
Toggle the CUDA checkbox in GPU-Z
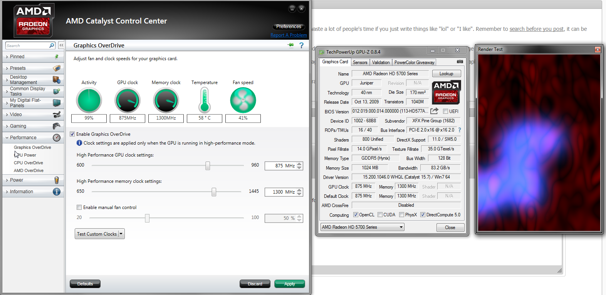tap(380, 215)
